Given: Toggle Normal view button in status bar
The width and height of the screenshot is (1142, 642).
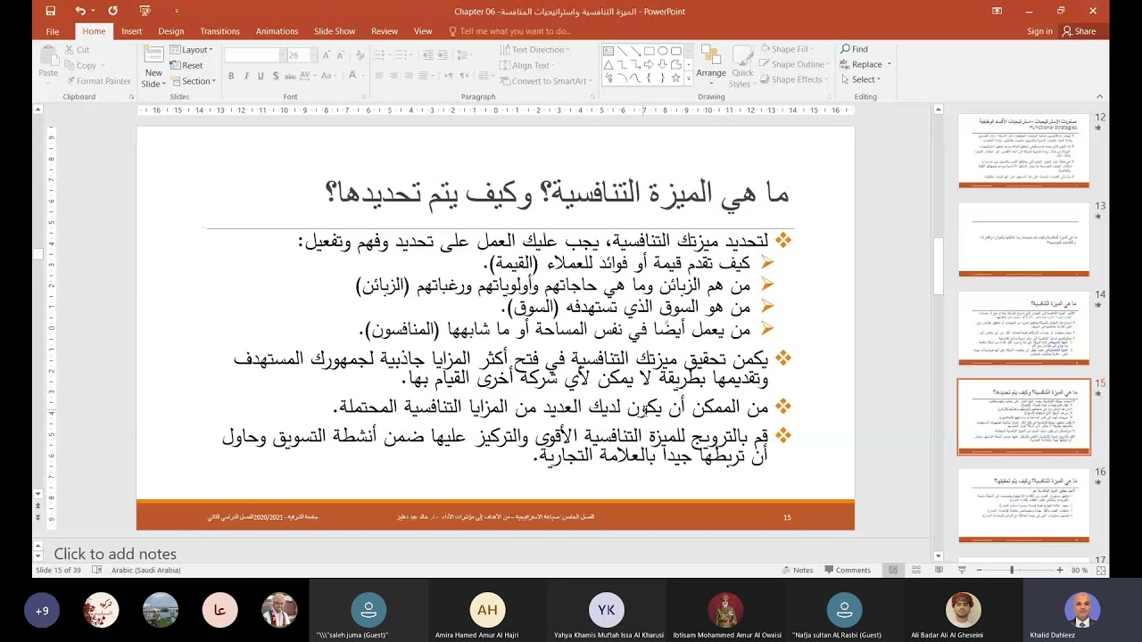Looking at the screenshot, I should pos(892,570).
